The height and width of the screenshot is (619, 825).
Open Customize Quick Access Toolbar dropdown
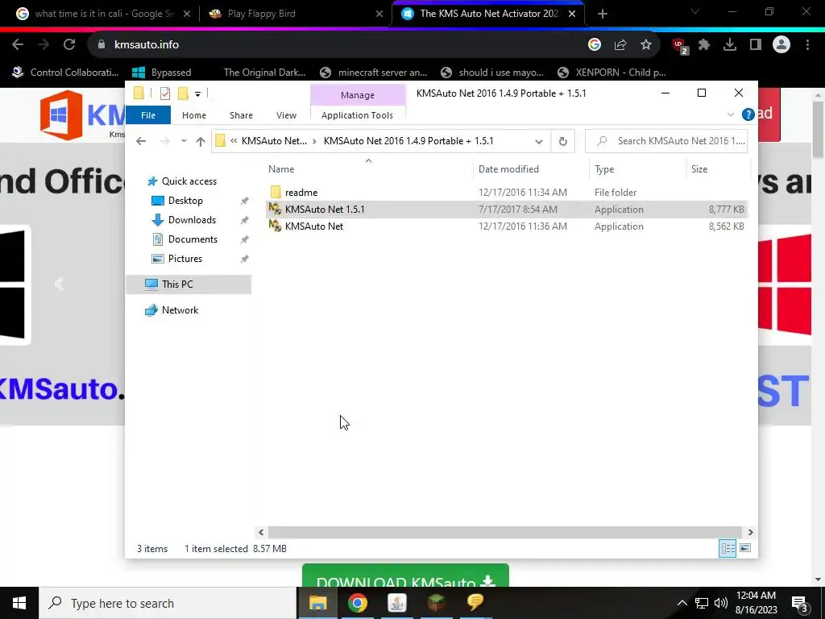click(198, 94)
